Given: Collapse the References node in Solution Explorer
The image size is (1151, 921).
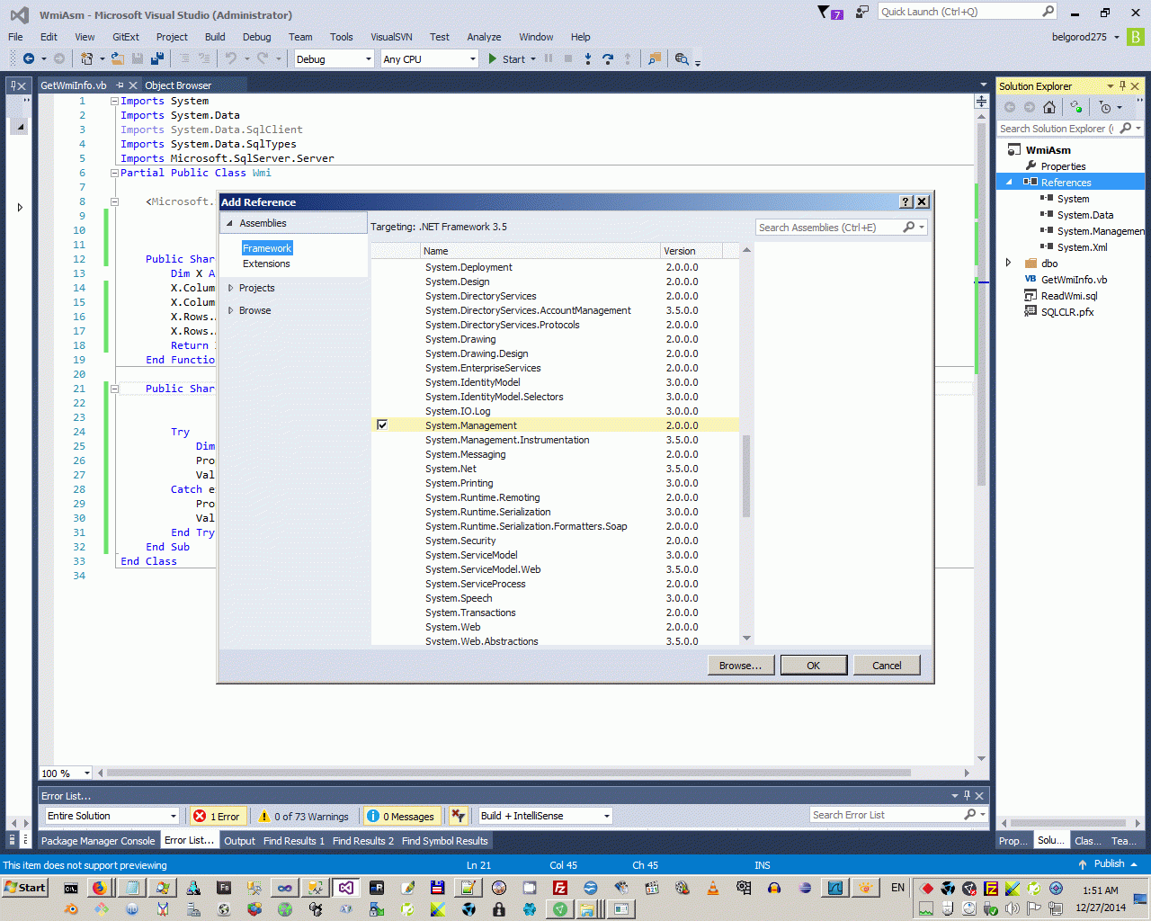Looking at the screenshot, I should click(x=1009, y=183).
